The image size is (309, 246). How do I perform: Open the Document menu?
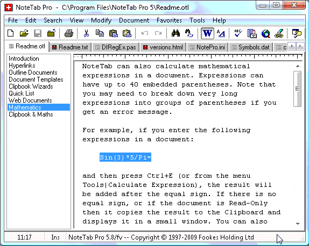[134, 20]
